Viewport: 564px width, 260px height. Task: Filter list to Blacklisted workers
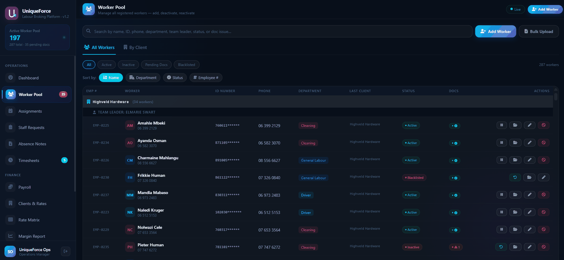click(186, 65)
